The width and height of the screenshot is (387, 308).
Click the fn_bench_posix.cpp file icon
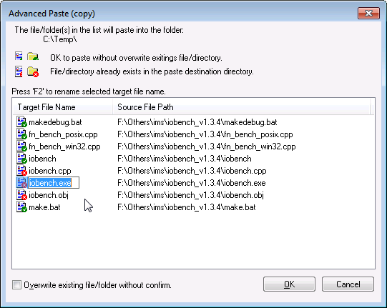[x=21, y=134]
